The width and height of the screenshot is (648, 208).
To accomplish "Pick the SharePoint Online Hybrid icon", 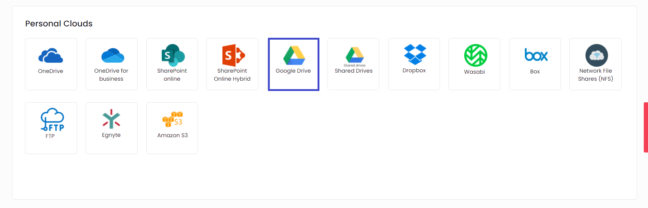I will (x=233, y=55).
